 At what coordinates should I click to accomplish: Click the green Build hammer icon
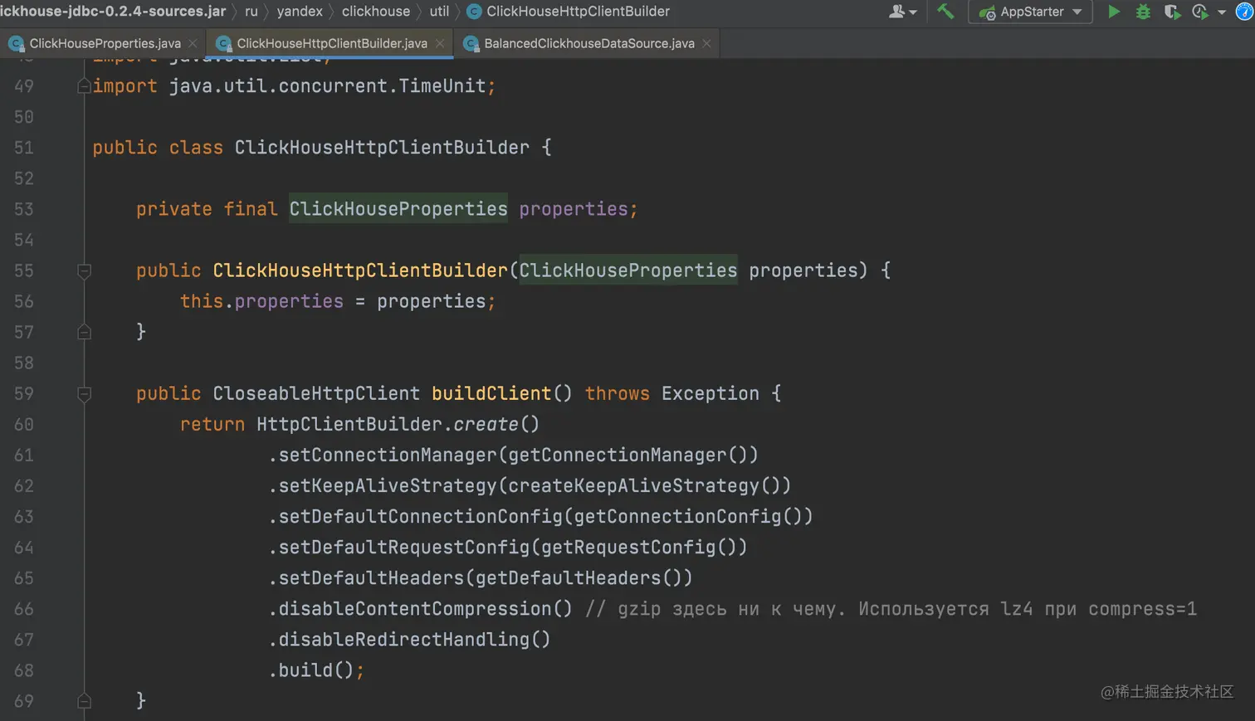[945, 12]
